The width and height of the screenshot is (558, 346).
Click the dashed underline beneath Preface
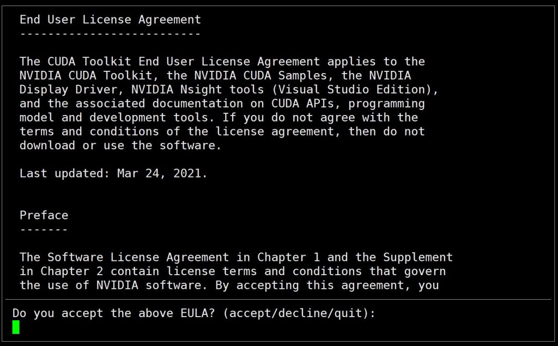point(44,229)
